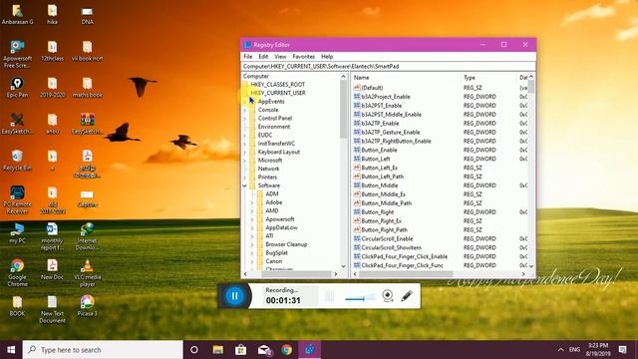This screenshot has width=638, height=359.
Task: Select the Microsoft key
Action: pyautogui.click(x=270, y=161)
